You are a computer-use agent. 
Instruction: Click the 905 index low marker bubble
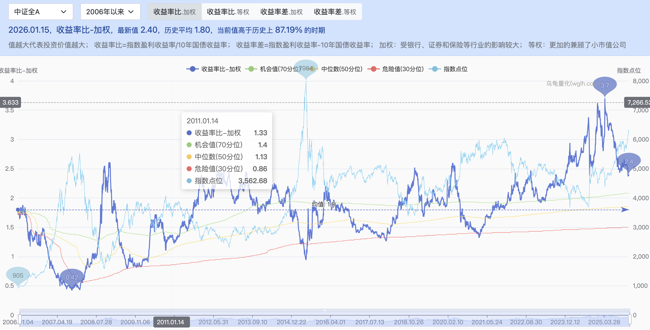[18, 275]
